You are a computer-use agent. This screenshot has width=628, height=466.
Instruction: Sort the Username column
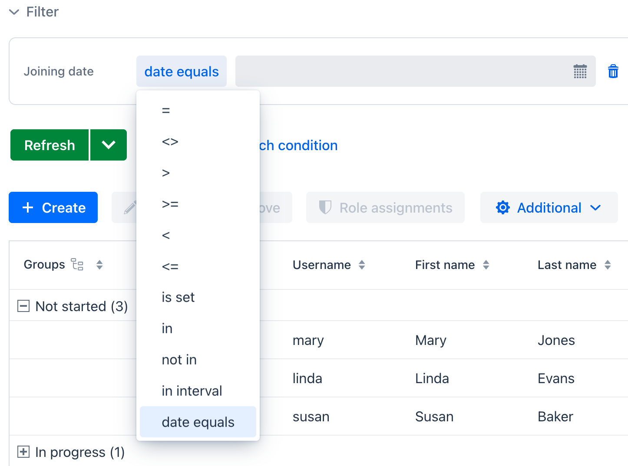pos(362,265)
